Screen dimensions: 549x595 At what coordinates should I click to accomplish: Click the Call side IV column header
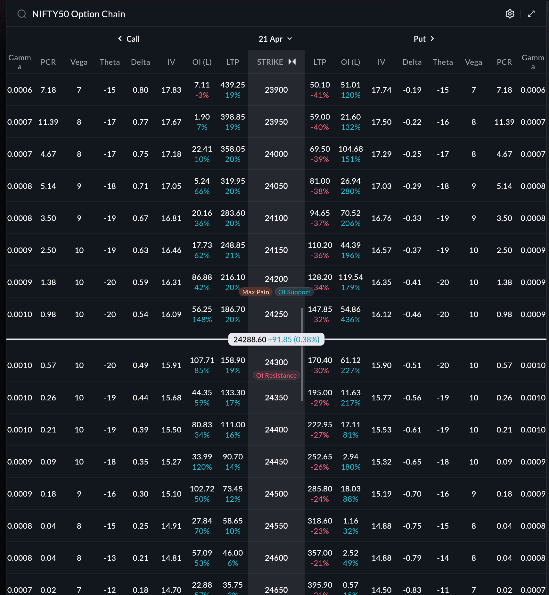(171, 62)
